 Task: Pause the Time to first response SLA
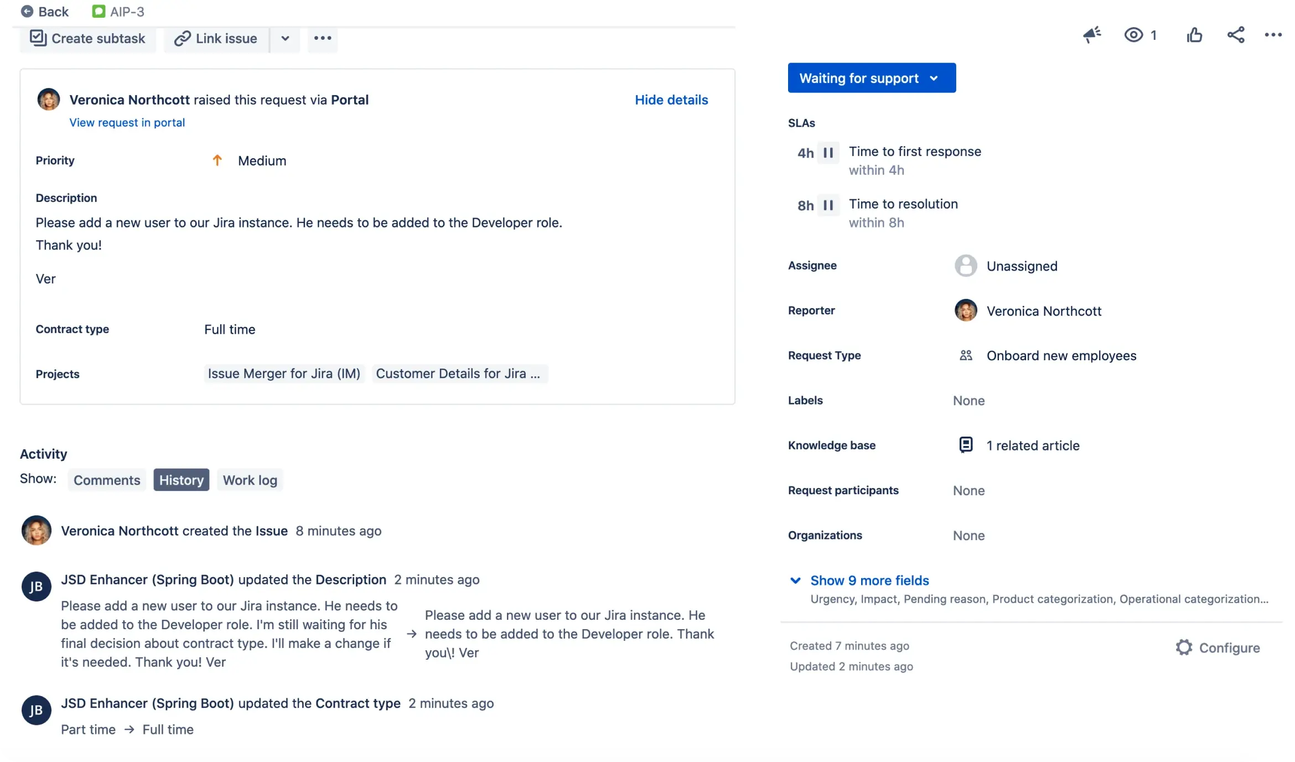(828, 153)
